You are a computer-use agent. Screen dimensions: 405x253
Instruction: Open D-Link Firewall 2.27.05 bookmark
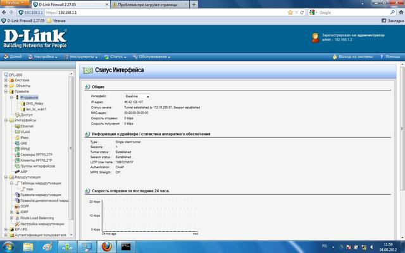pos(23,21)
